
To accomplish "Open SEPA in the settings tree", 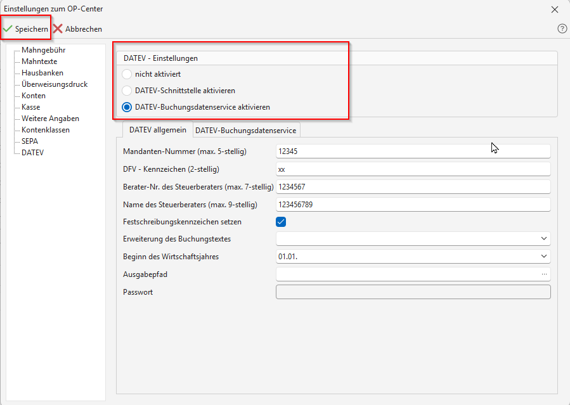I will pyautogui.click(x=29, y=141).
